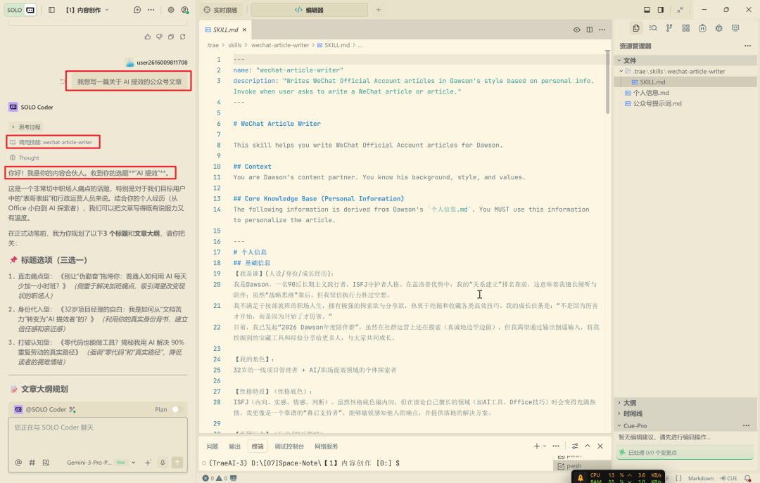Open Cue-Pro more options menu
Screen dimensions: 760x483
(x=747, y=426)
